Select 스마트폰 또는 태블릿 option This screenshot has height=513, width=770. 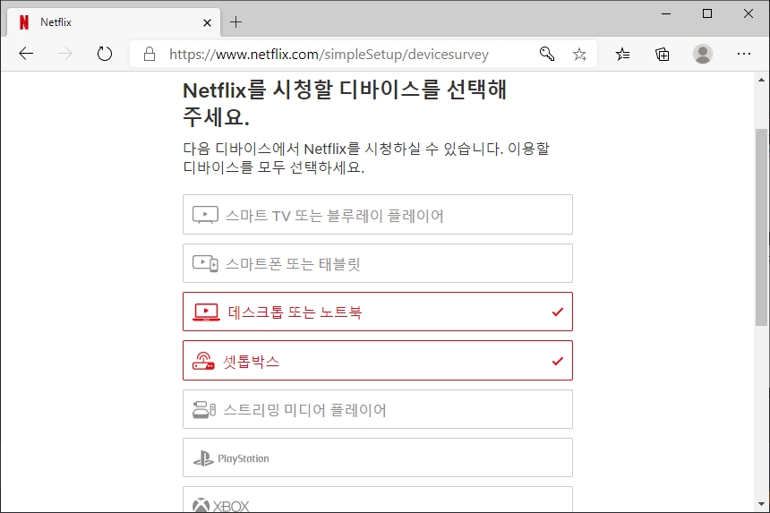378,263
